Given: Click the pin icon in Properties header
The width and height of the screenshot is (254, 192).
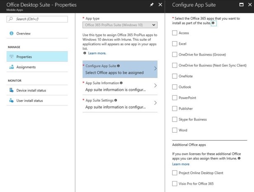Looking at the screenshot, I should click(152, 5).
